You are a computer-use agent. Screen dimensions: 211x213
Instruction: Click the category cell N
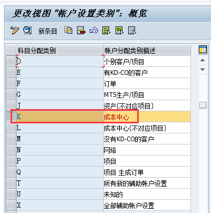coord(60,150)
